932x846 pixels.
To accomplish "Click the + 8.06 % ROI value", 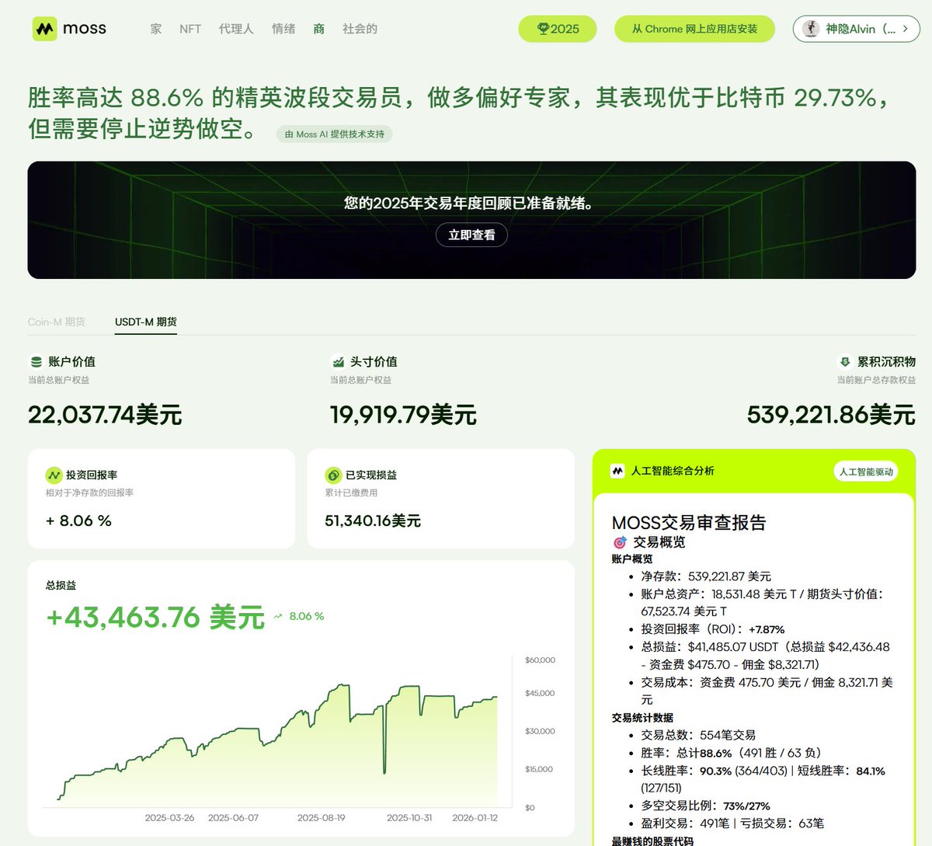I will point(78,520).
